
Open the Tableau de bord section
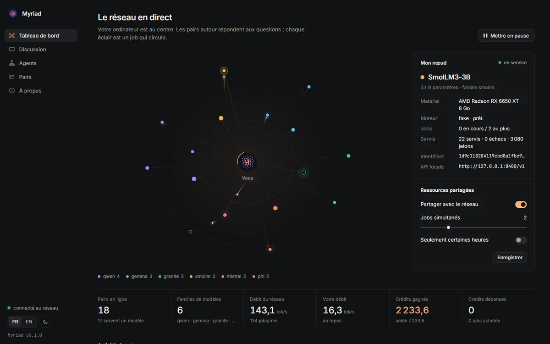tap(41, 36)
